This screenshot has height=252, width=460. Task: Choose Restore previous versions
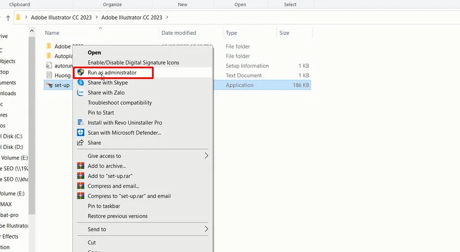tap(118, 216)
